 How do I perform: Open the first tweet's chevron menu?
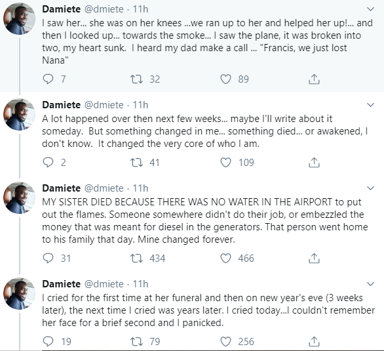370,9
